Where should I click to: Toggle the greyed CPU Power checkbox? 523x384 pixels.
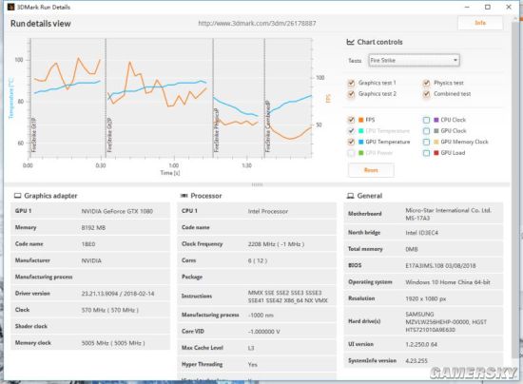(351, 153)
